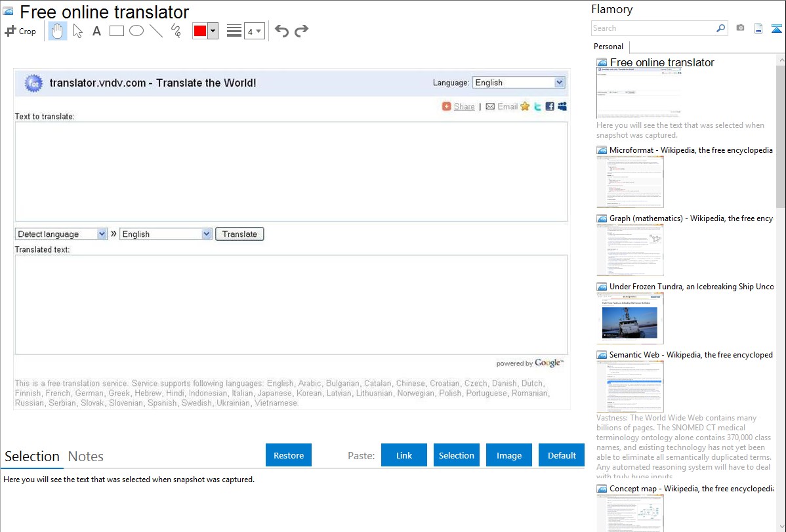Click the Free online translator sidebar title
Image resolution: width=786 pixels, height=532 pixels.
(662, 62)
